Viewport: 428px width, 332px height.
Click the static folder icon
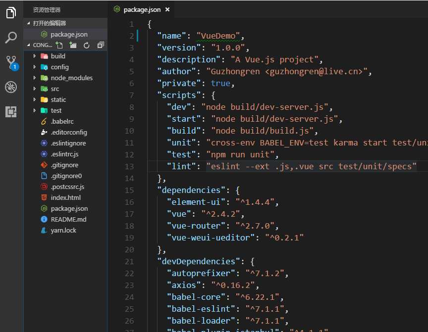44,99
